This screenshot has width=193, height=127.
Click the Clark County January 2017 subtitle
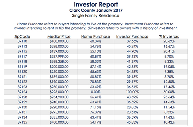(x=96, y=10)
